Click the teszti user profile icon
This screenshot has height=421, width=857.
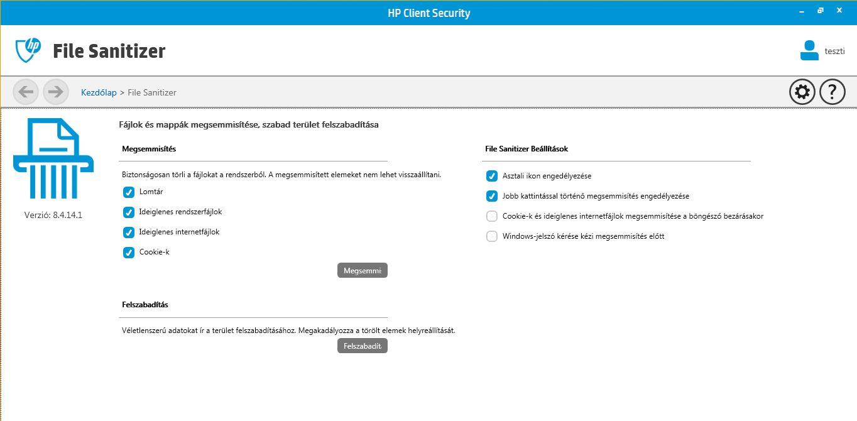809,51
